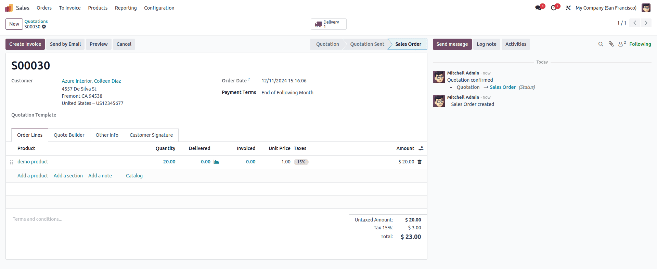
Task: Click the gear icon next to S00030
Action: [x=44, y=27]
